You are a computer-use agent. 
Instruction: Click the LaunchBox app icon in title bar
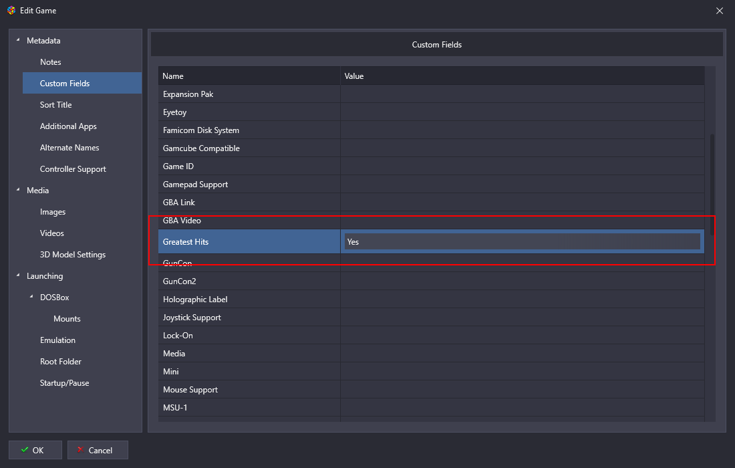click(x=11, y=10)
